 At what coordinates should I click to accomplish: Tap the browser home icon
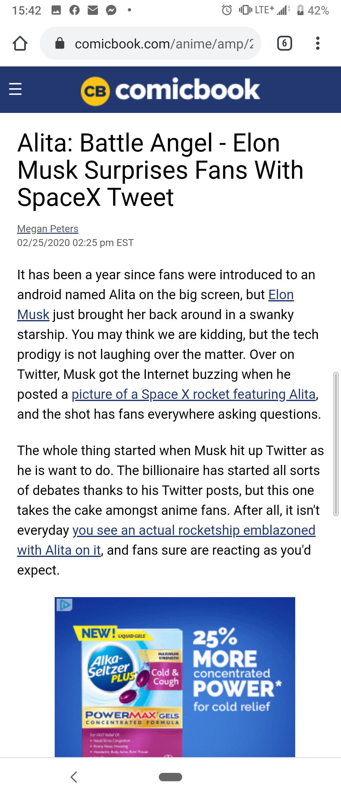coord(20,43)
